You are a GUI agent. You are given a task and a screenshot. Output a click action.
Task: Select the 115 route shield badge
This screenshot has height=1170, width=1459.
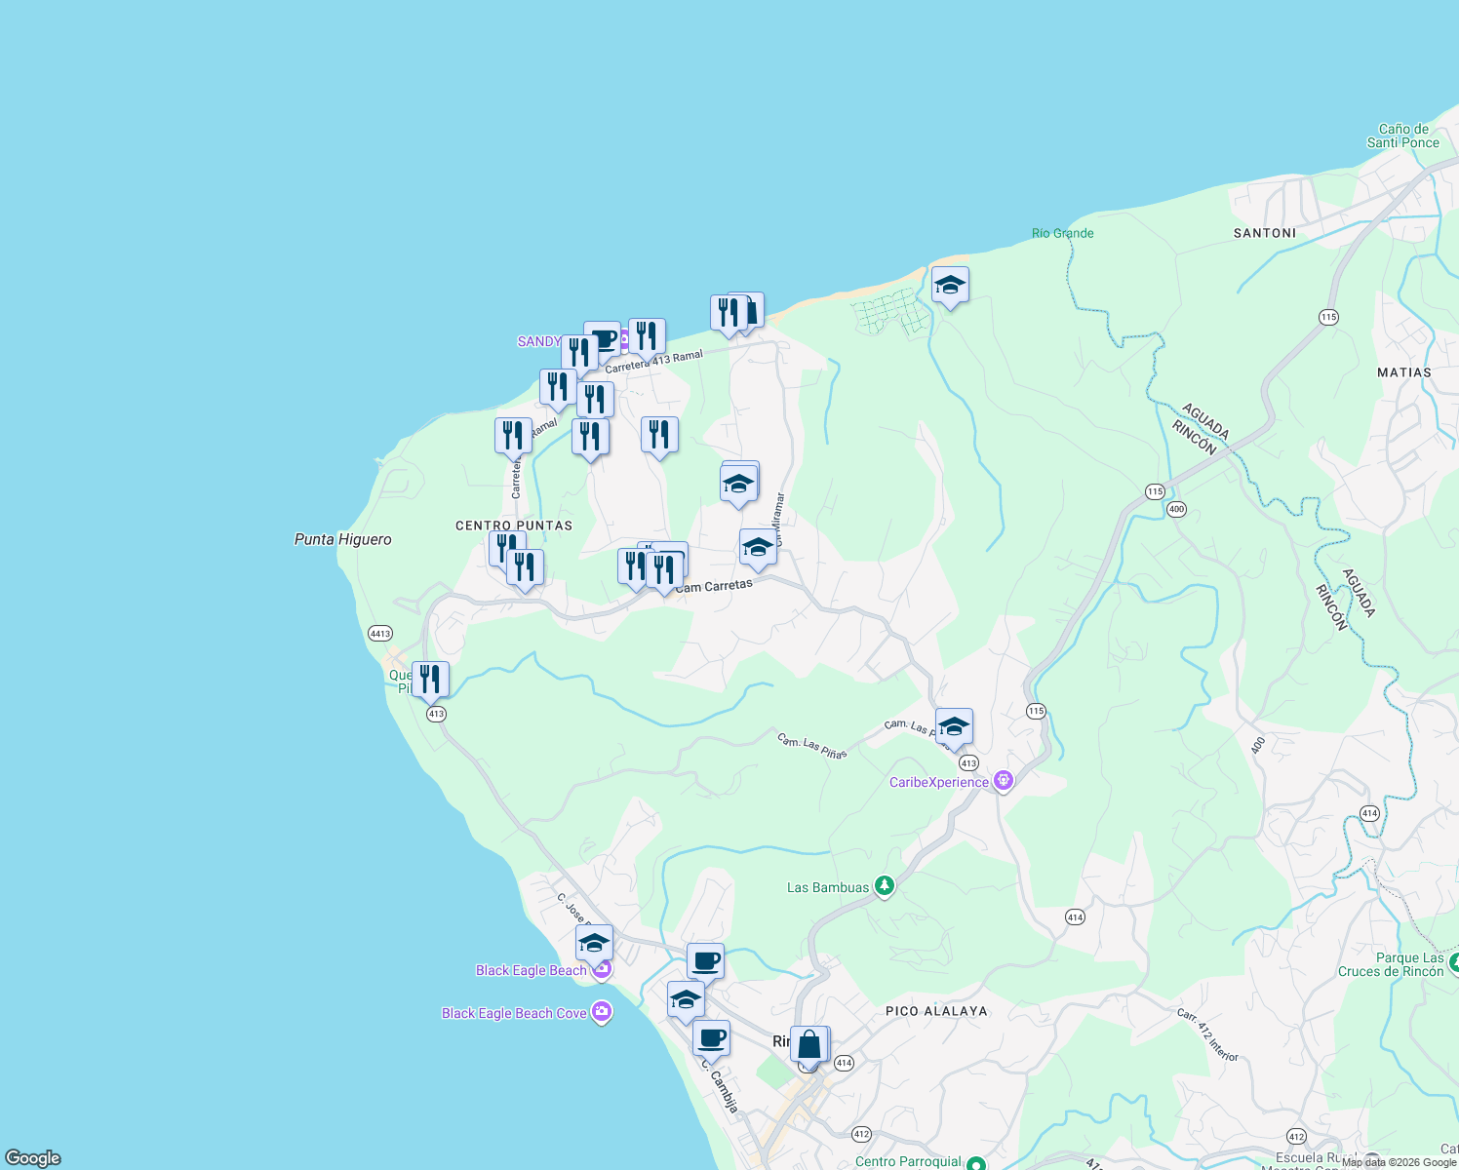tap(1035, 712)
